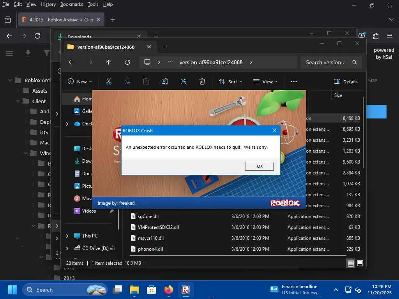Viewport: 399px width, 299px height.
Task: Toggle the Details pane button
Action: pos(346,81)
